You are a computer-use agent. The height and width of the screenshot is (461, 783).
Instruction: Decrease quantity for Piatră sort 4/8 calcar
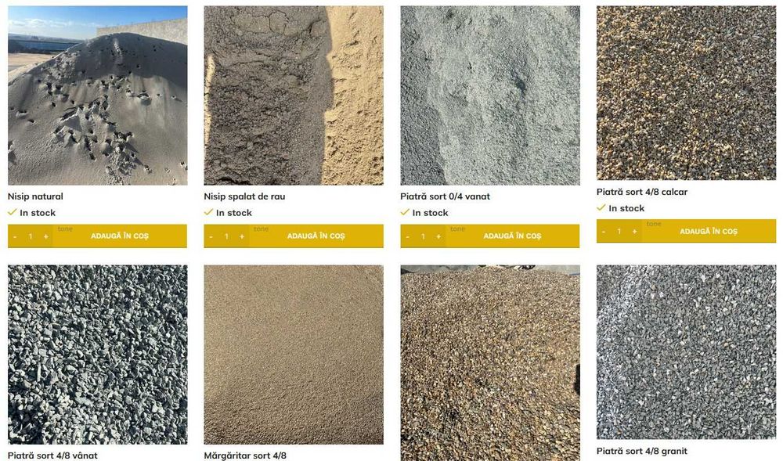coord(603,232)
